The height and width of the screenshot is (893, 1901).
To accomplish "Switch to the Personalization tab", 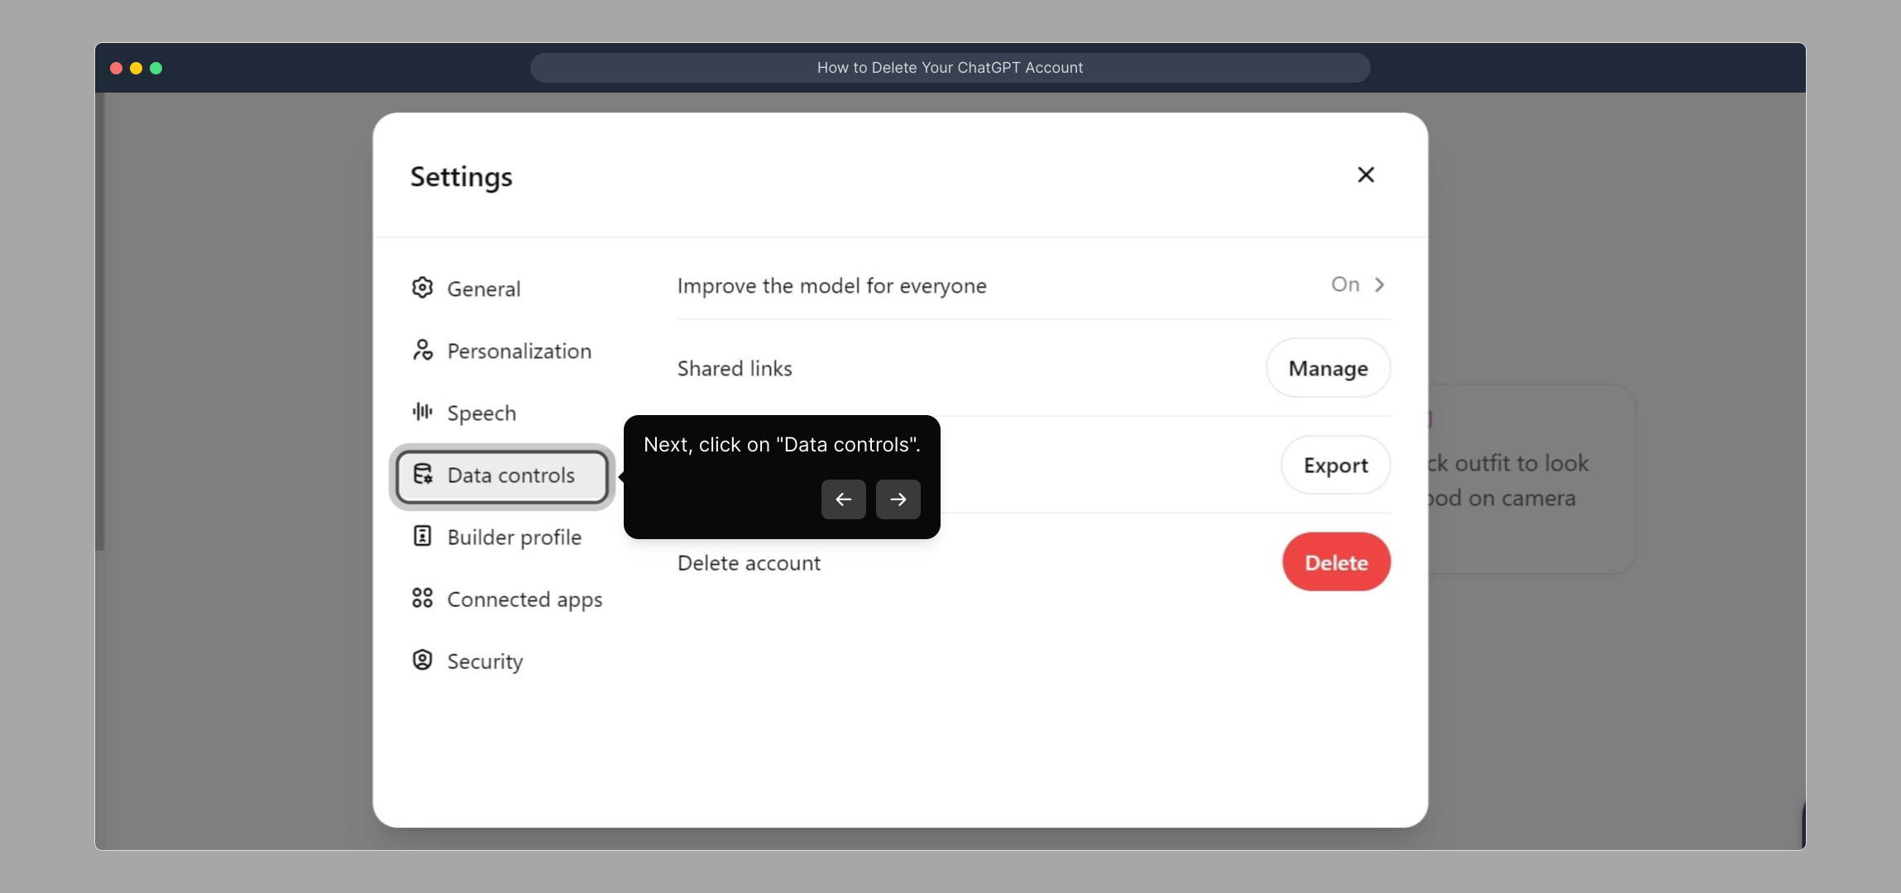I will coord(519,351).
